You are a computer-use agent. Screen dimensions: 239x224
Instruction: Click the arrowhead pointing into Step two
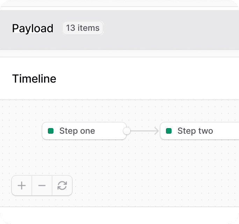(x=157, y=131)
